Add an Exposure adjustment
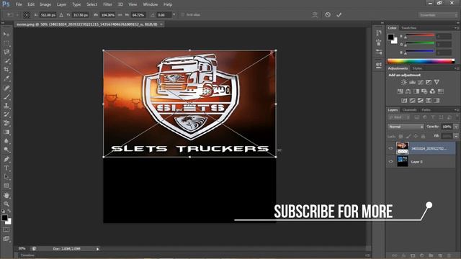This screenshot has height=259, width=461. tap(429, 82)
